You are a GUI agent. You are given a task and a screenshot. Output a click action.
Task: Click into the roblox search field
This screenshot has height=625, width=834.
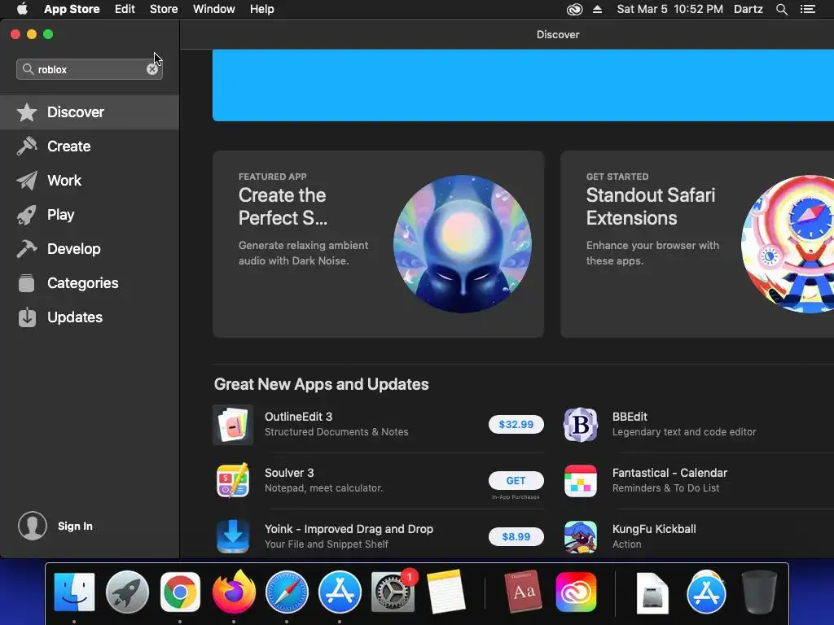90,70
